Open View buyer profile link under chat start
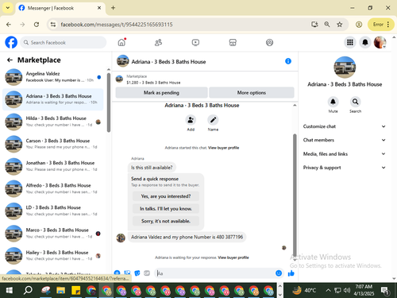 223,148
